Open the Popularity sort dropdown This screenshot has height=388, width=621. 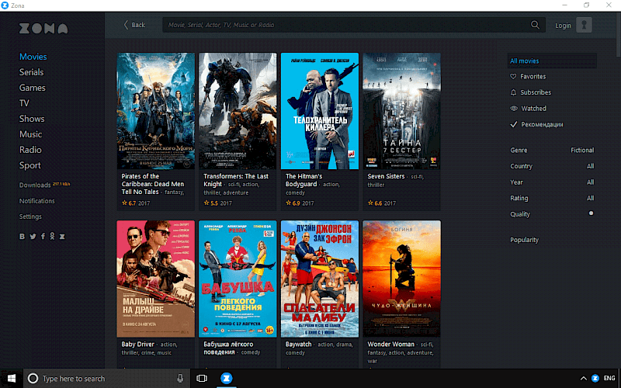pos(525,240)
